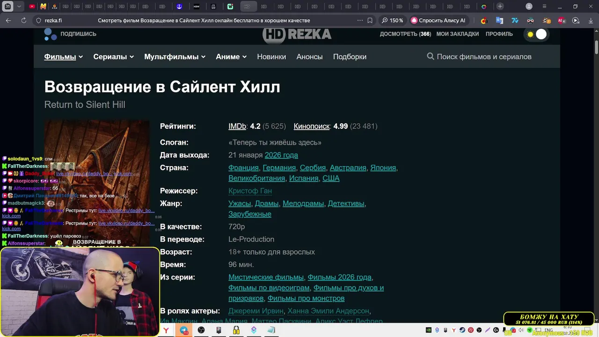Toggle the light/dark theme switch
Screen dimensions: 599x337
click(536, 34)
